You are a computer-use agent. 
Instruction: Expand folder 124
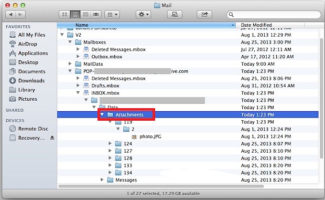coord(110,143)
